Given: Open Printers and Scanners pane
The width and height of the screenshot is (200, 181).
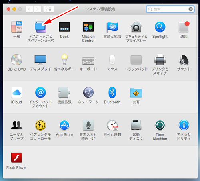Looking at the screenshot, I should tap(160, 60).
